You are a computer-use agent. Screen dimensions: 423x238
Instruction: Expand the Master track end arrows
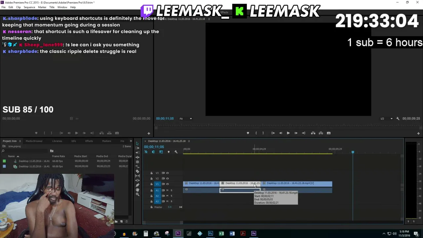[x=180, y=207]
